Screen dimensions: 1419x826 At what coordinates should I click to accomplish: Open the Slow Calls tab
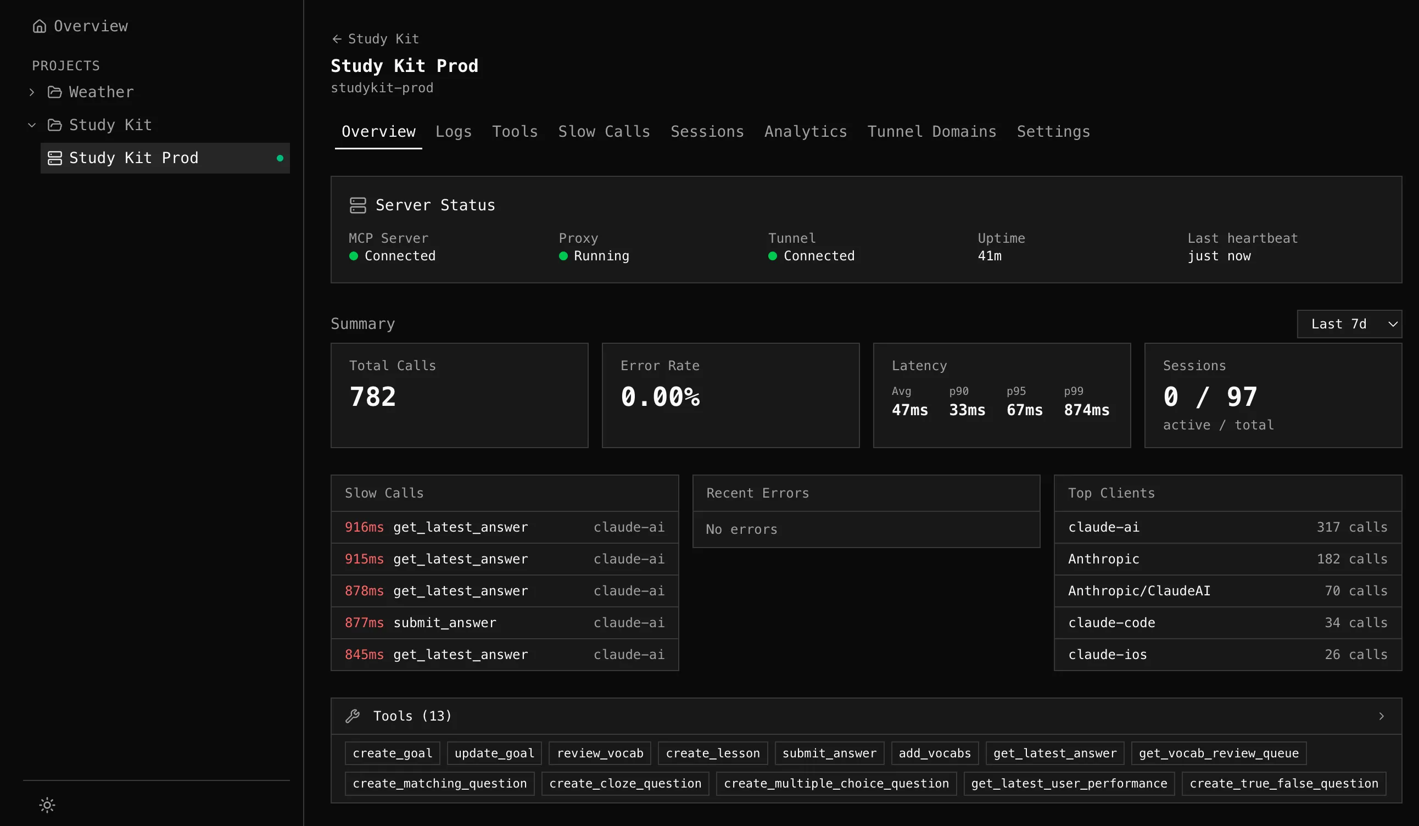(604, 132)
